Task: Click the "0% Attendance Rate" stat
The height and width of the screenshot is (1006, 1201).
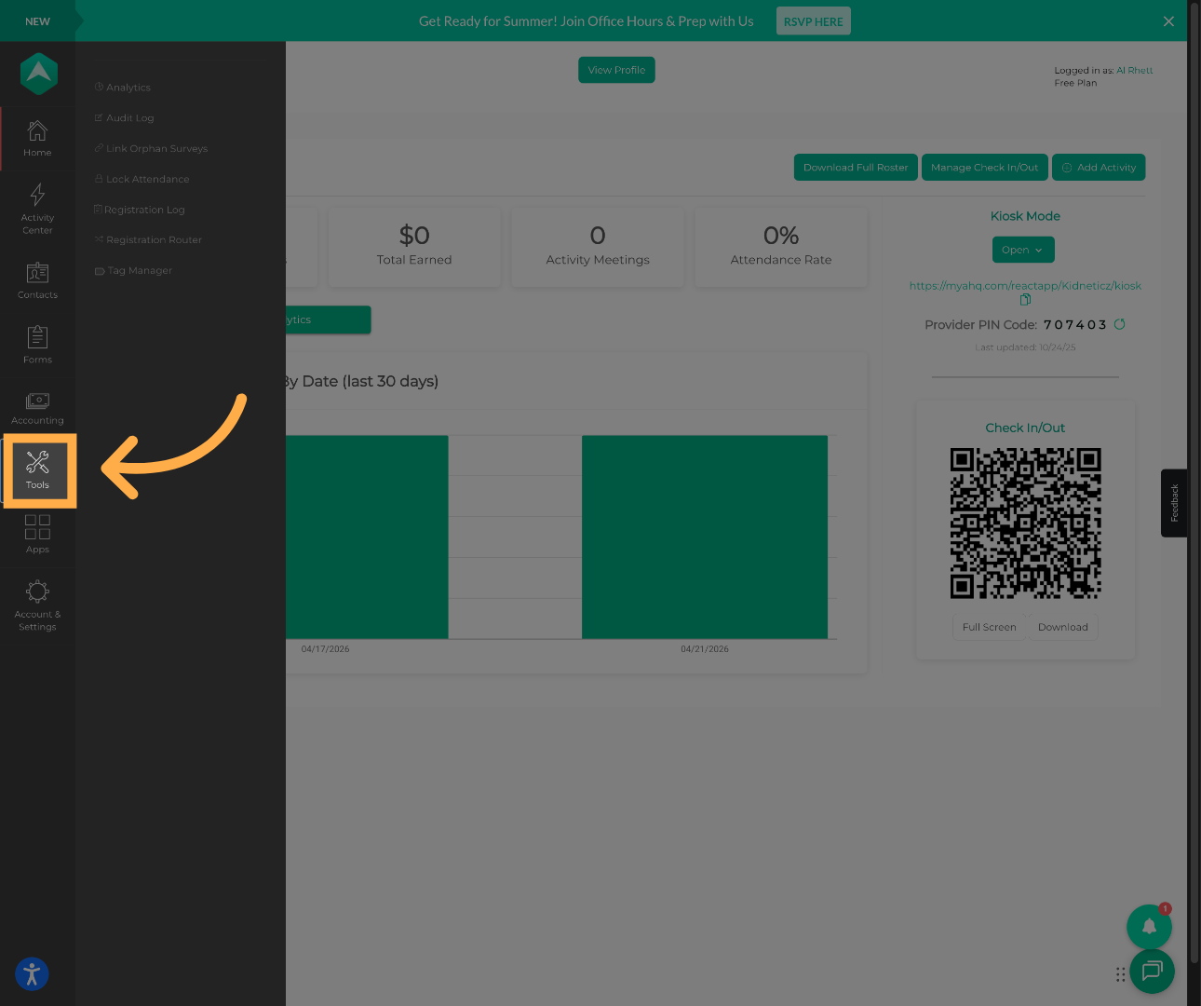Action: click(x=781, y=247)
